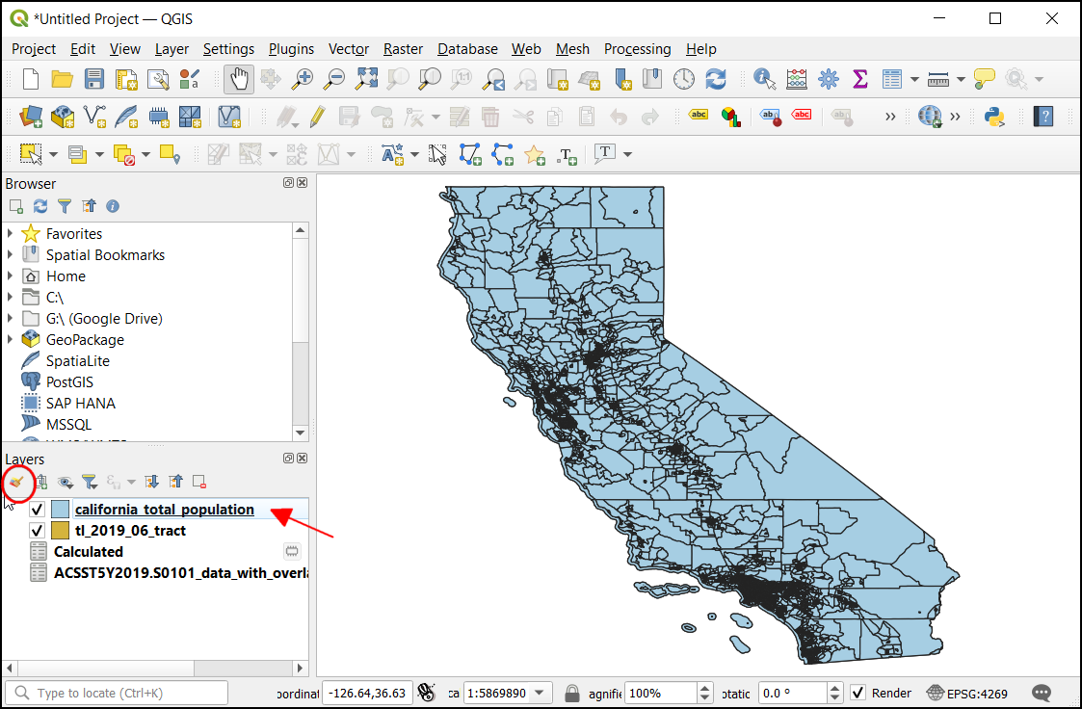Click the Type to locate search field
The image size is (1082, 709).
(x=120, y=693)
